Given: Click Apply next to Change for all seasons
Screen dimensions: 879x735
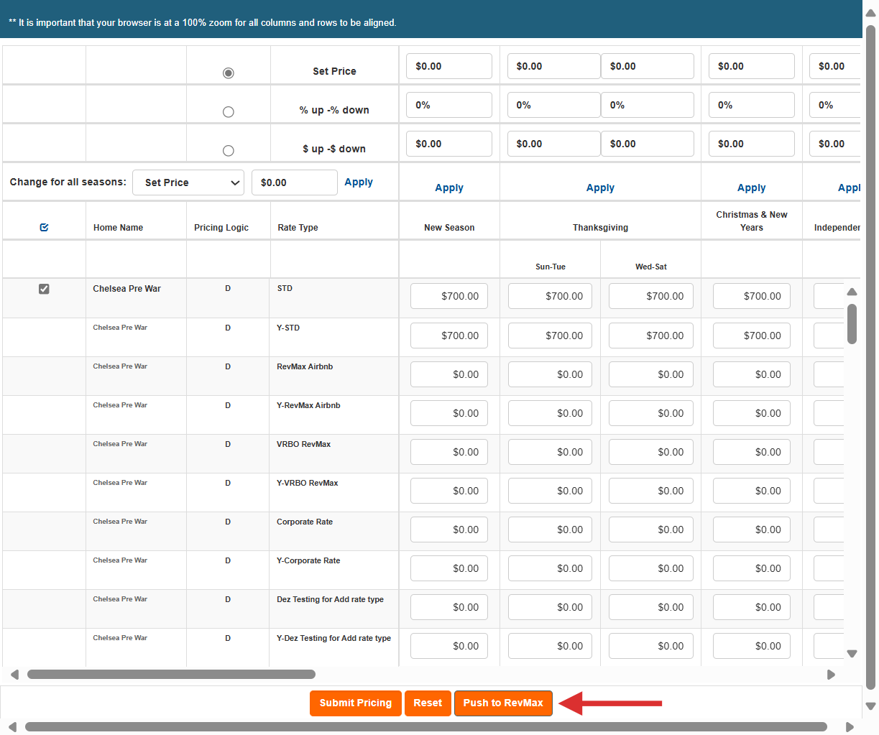Looking at the screenshot, I should click(x=359, y=182).
